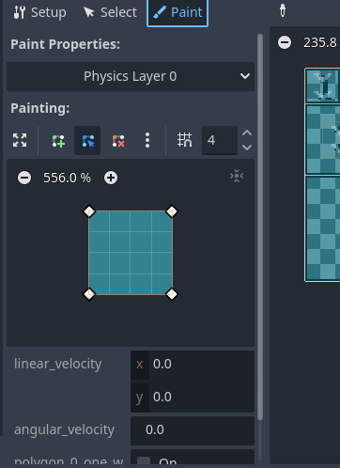Center the polygon editor view
Image resolution: width=340 pixels, height=468 pixels.
(x=237, y=176)
